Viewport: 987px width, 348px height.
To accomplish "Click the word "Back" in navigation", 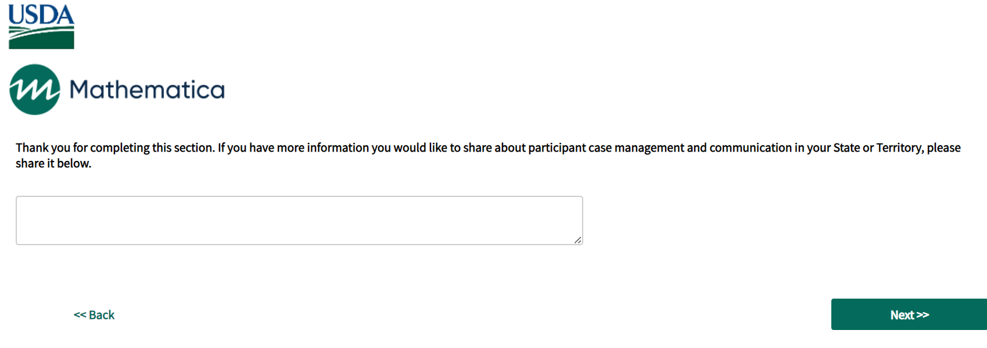I will (102, 315).
